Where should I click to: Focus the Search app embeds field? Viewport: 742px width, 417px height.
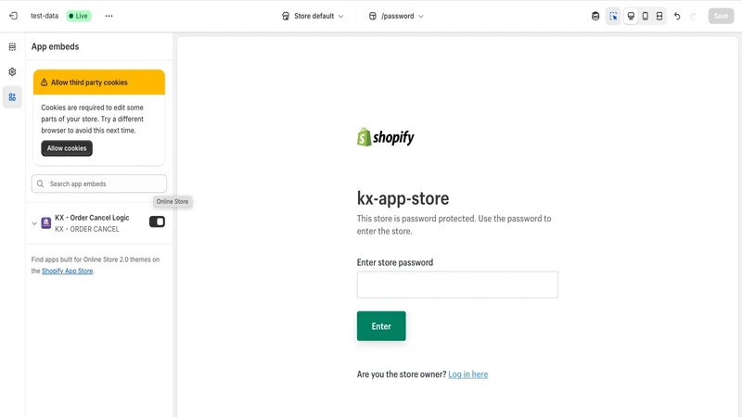click(99, 183)
